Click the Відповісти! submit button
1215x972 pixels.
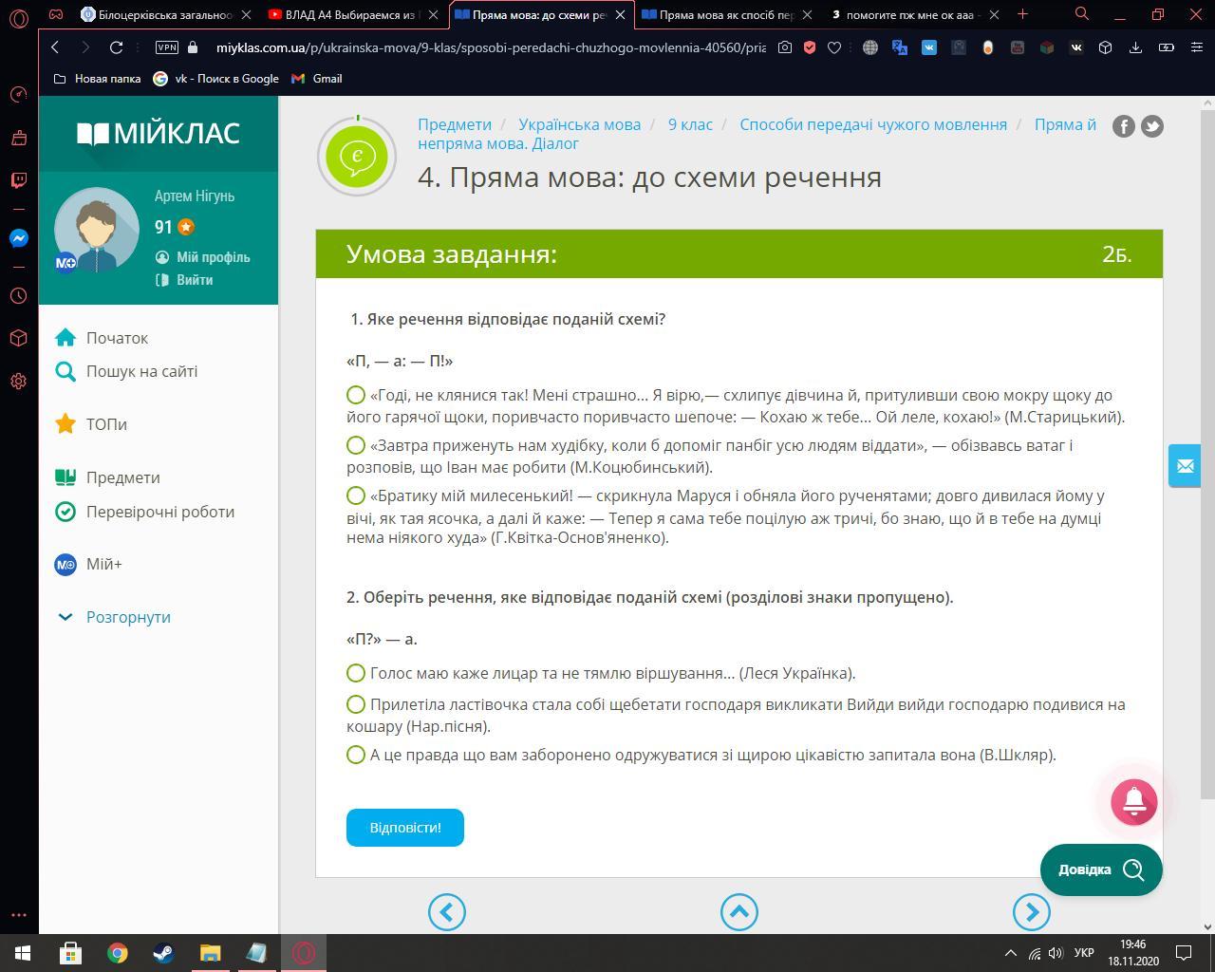405,828
